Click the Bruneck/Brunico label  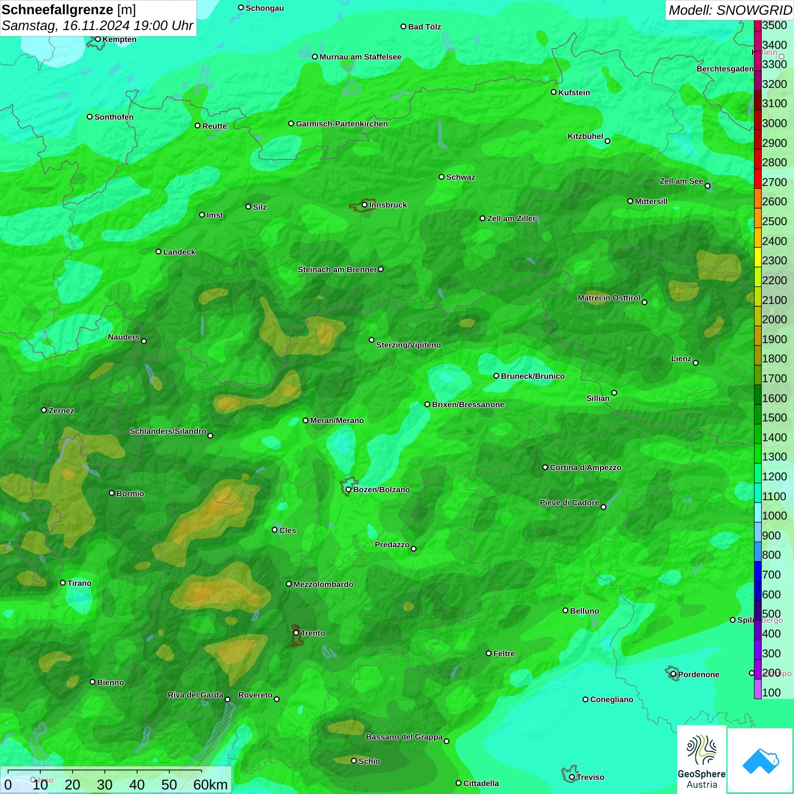[533, 376]
